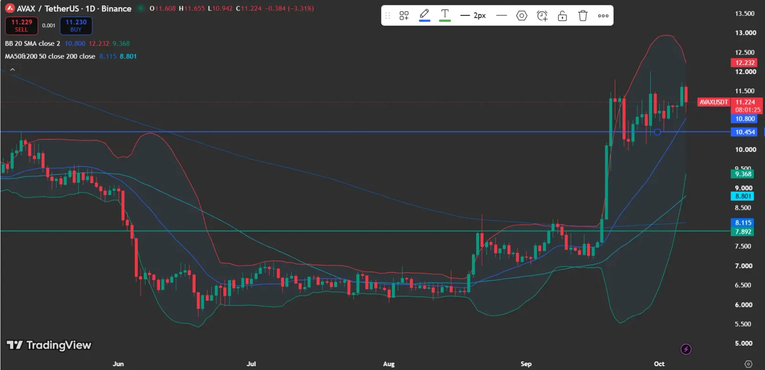
Task: Click the AVAX logo icon
Action: tap(10, 8)
